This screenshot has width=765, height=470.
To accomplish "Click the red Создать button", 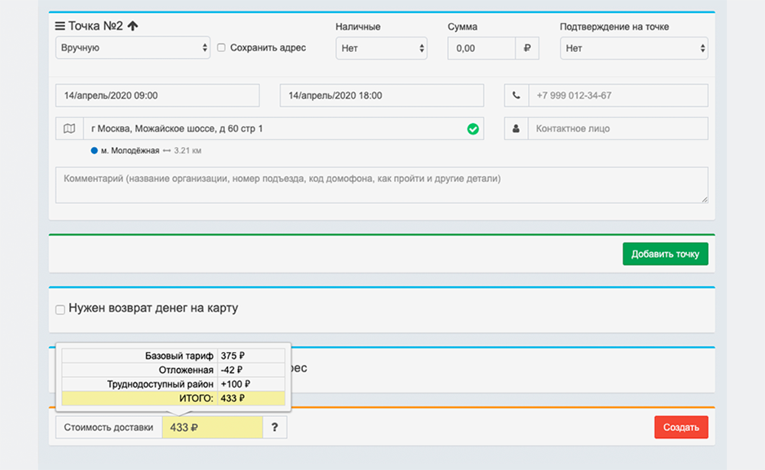I will click(681, 427).
